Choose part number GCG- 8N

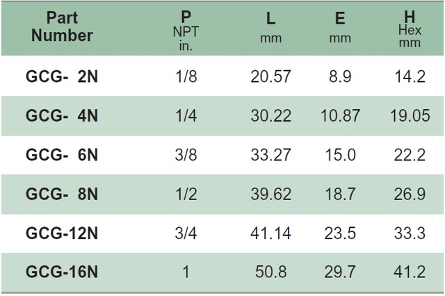tap(62, 194)
